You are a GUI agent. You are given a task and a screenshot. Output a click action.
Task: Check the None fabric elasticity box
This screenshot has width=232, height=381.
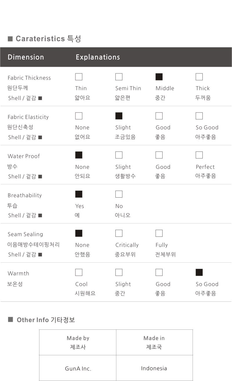[79, 116]
